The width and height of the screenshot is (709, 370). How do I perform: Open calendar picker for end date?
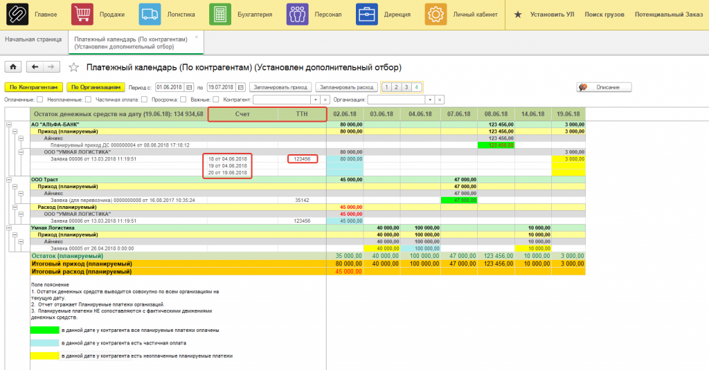pos(241,87)
